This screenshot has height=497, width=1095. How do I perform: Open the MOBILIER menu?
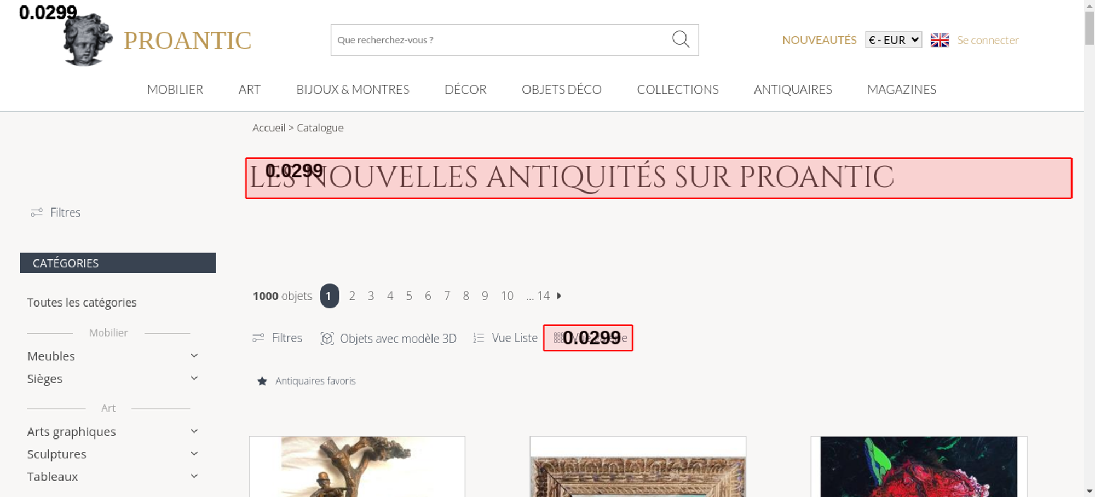[x=175, y=89]
